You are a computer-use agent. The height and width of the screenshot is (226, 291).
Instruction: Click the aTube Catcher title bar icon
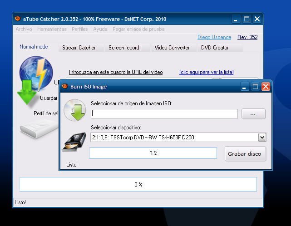point(18,19)
